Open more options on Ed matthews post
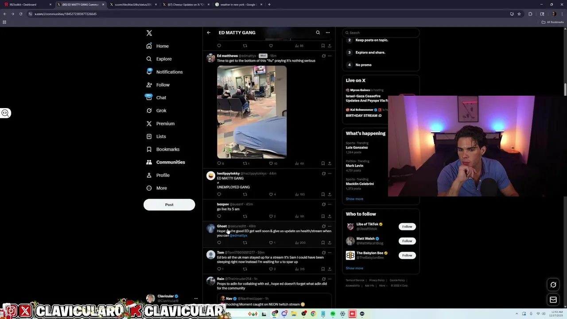 coord(330,56)
